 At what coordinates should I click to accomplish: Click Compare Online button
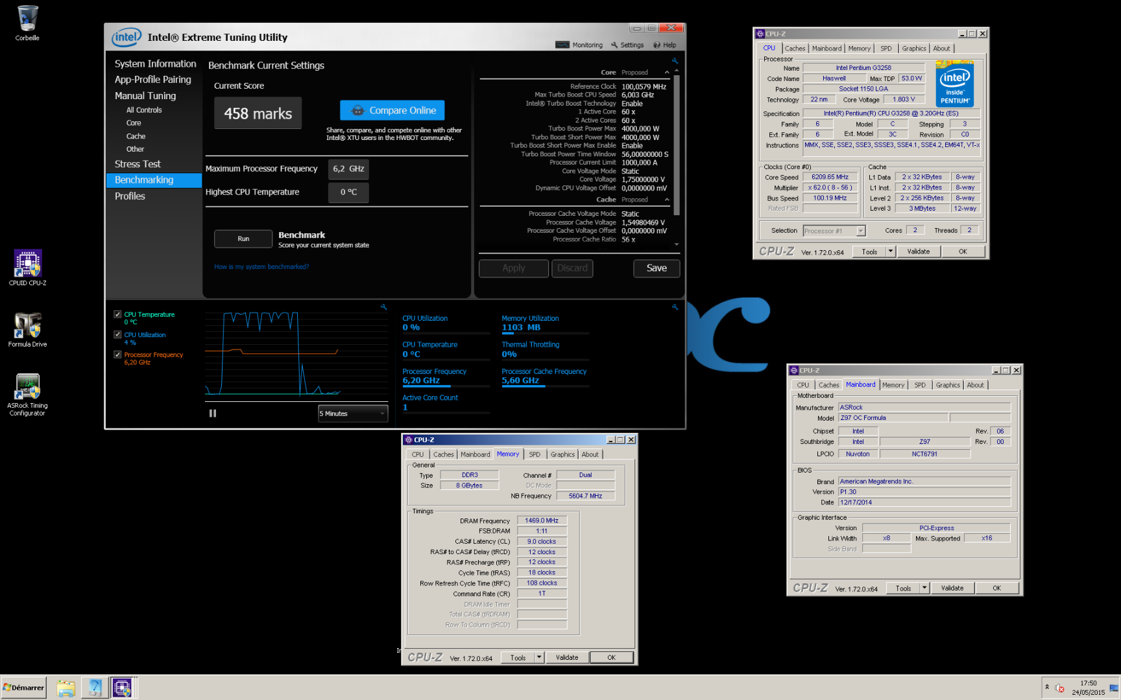[392, 110]
